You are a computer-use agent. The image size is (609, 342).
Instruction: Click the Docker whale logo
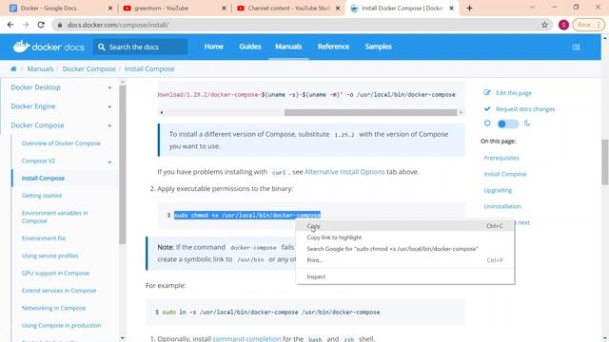(x=21, y=47)
